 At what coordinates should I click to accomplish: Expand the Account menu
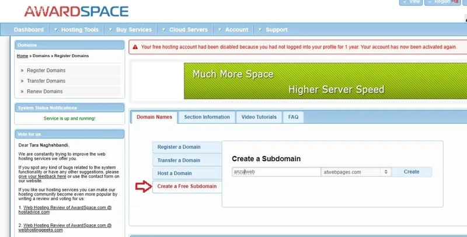pos(233,29)
